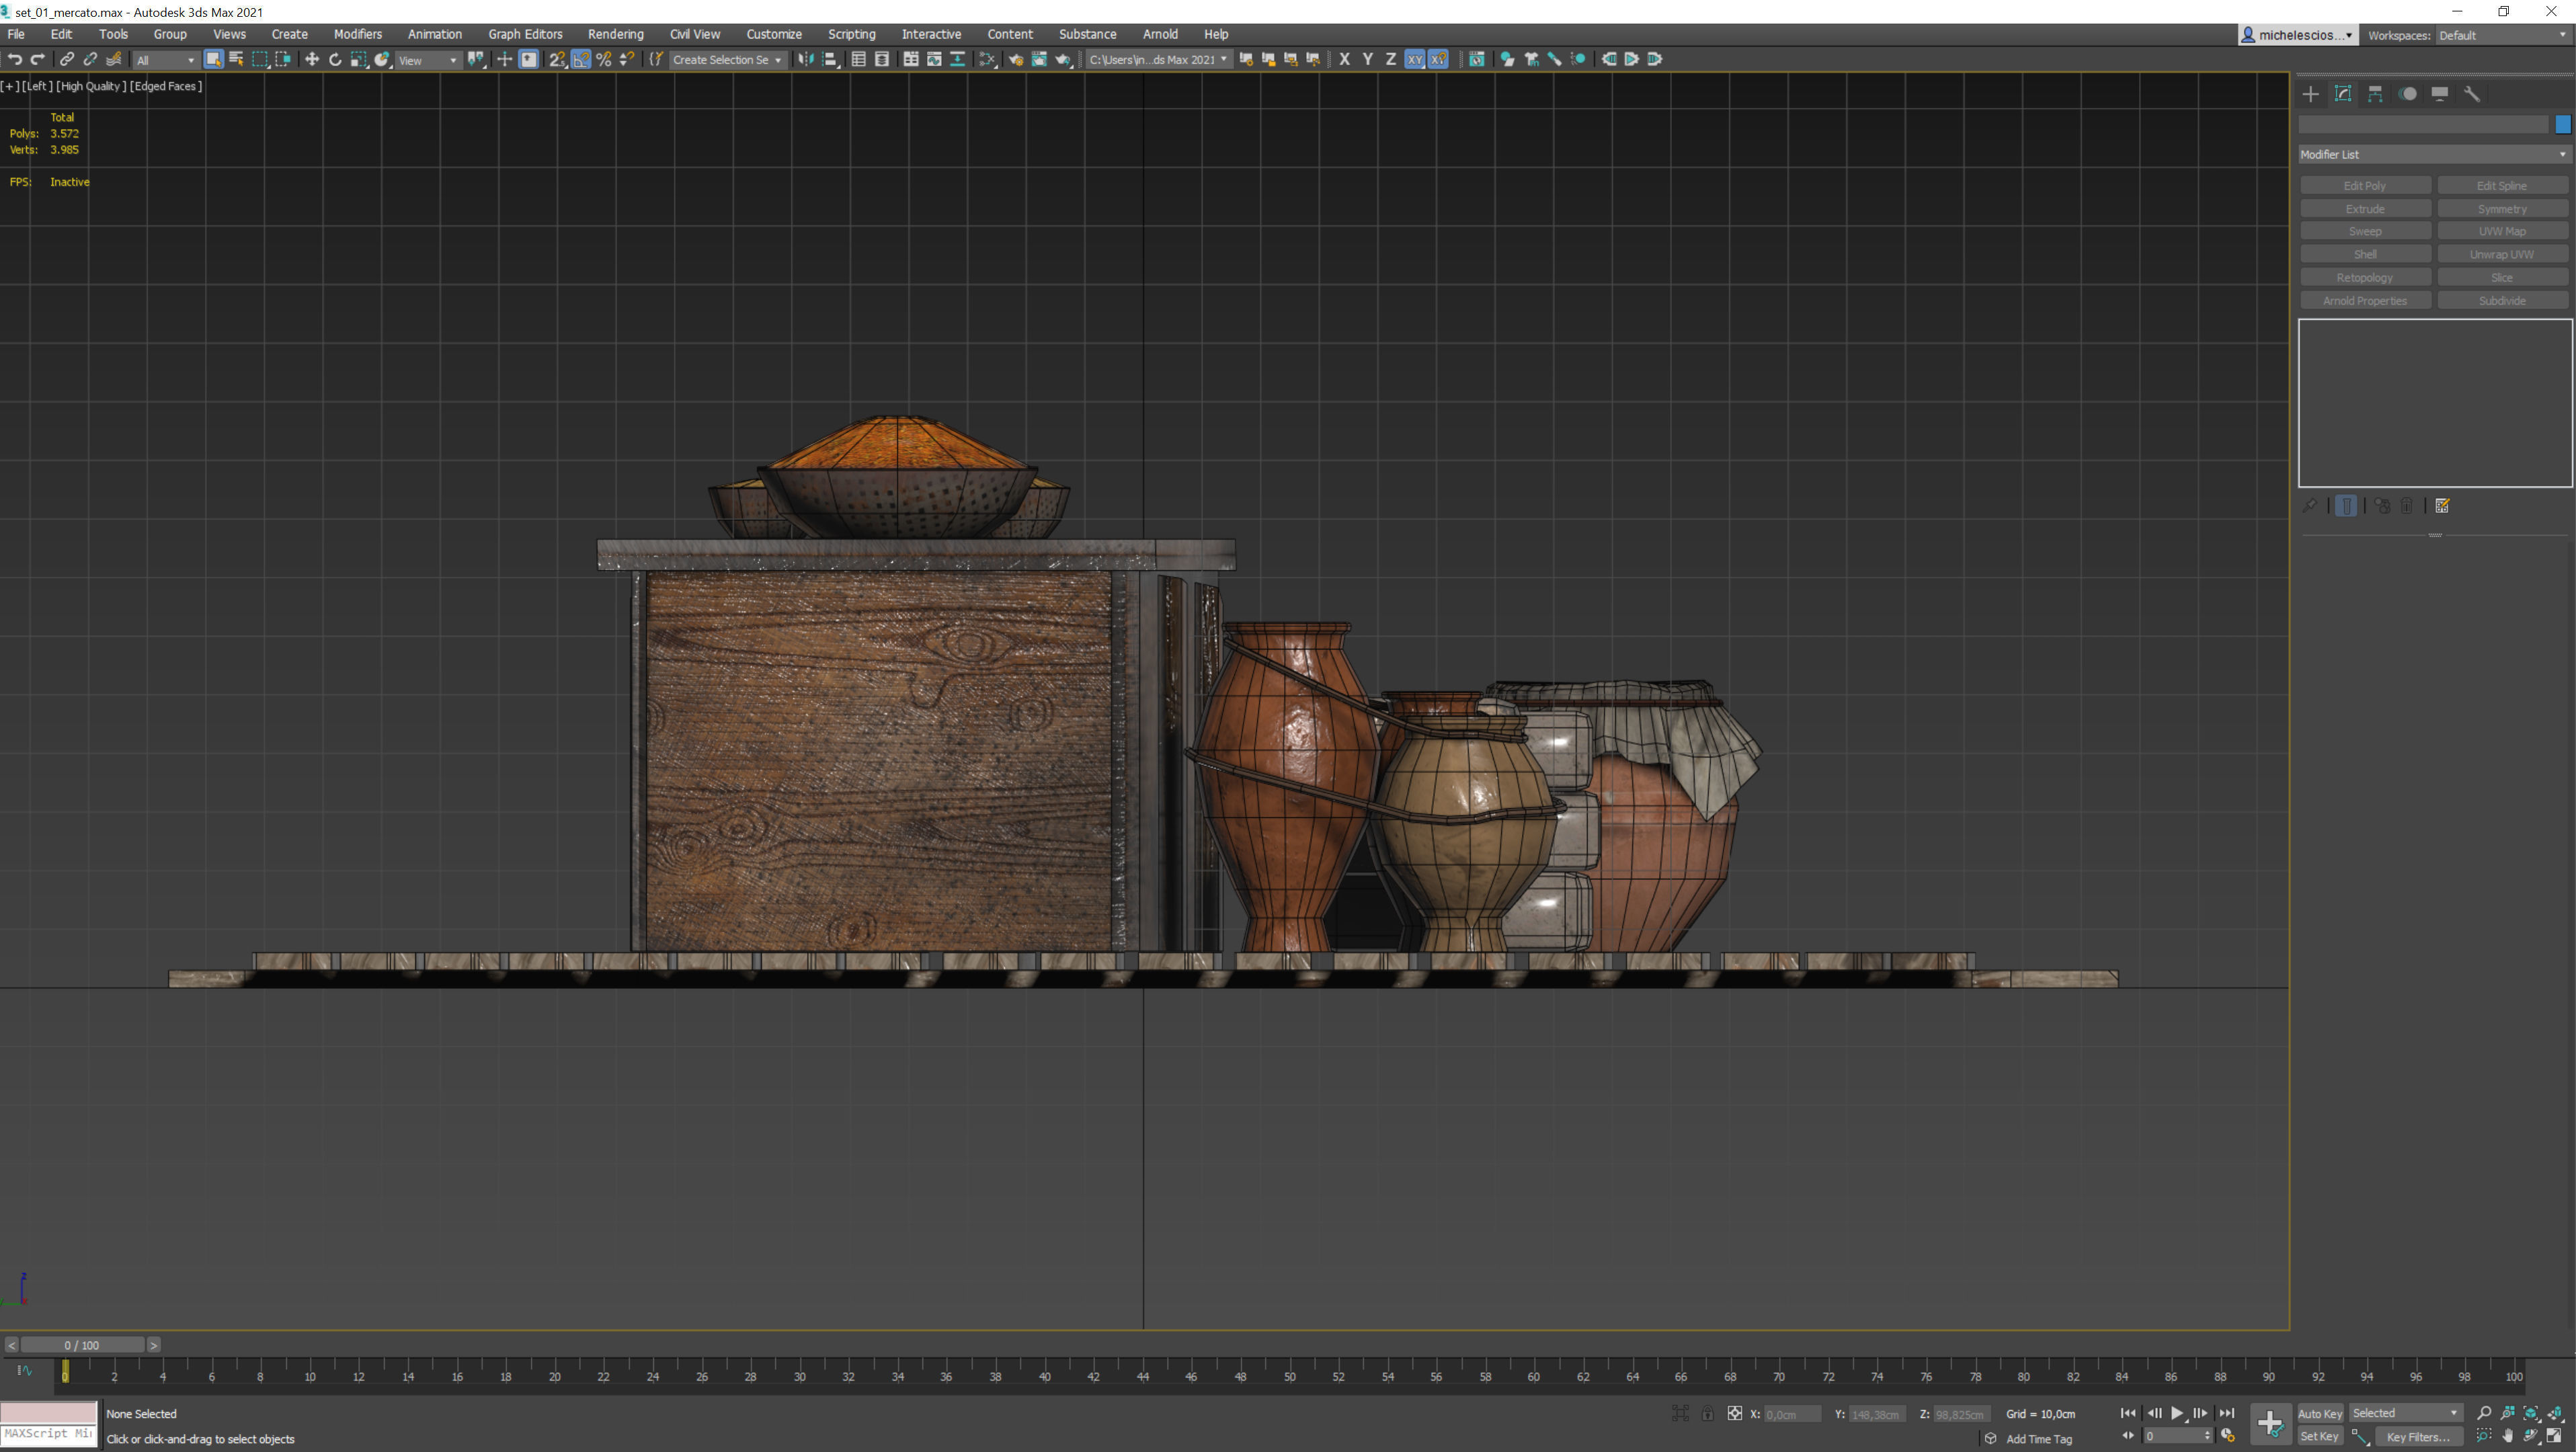Click frame 50 on the timeline
This screenshot has width=2576, height=1452.
pyautogui.click(x=1289, y=1377)
